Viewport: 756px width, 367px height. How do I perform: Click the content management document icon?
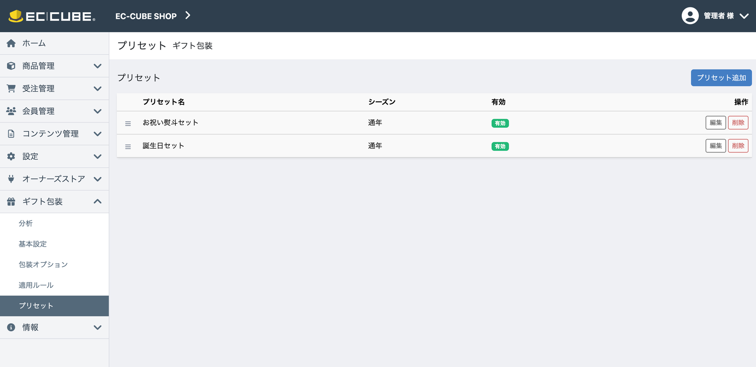pos(11,134)
